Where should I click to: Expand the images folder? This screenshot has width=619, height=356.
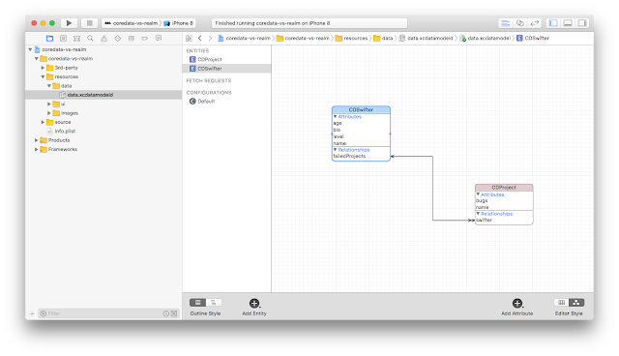coord(49,113)
